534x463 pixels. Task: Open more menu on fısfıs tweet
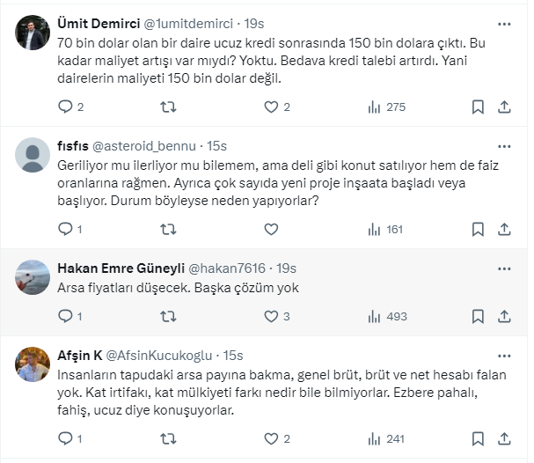pyautogui.click(x=504, y=145)
